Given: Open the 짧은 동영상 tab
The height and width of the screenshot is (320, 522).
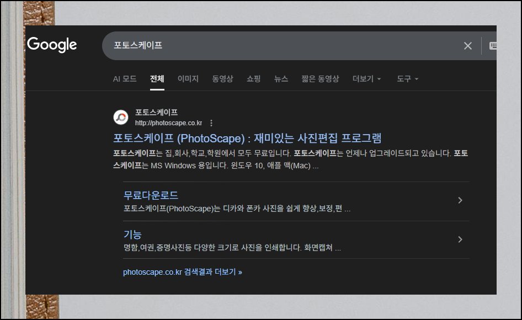Looking at the screenshot, I should (x=320, y=79).
